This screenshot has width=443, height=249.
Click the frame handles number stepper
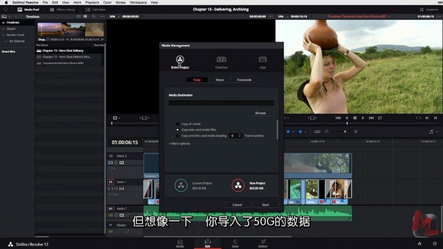(240, 136)
